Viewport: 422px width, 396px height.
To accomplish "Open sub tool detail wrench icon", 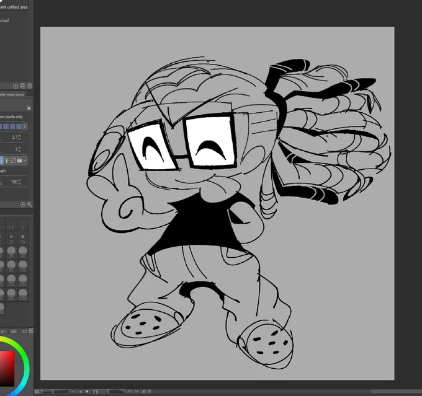I will (x=30, y=205).
